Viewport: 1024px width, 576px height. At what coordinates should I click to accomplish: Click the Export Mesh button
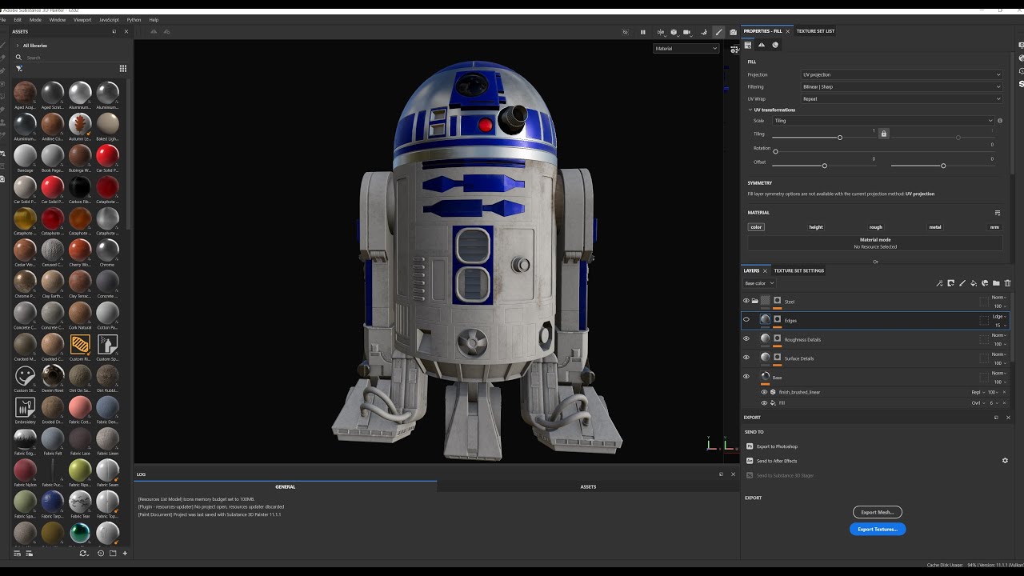(878, 512)
